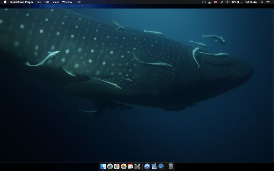274x171 pixels.
Task: Open System Preferences from the Dock
Action: click(x=137, y=166)
